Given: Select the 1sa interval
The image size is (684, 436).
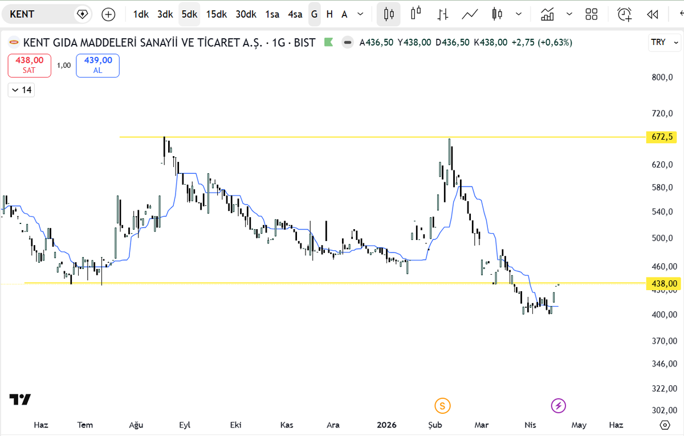Looking at the screenshot, I should (x=272, y=14).
